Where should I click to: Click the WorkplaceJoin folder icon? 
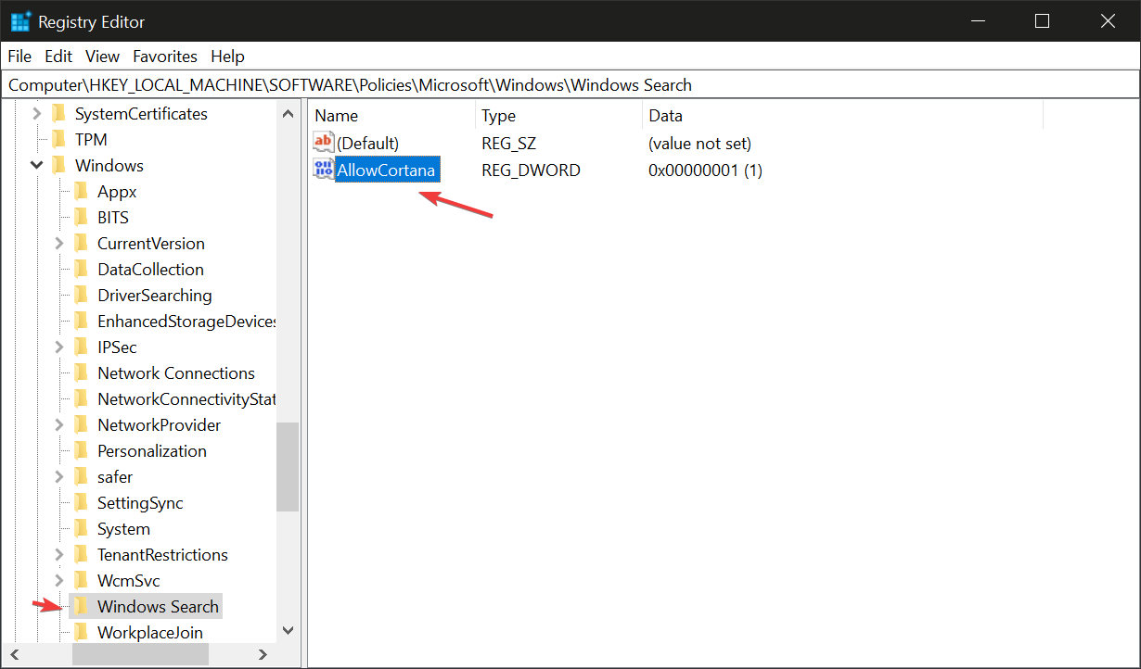(x=81, y=633)
